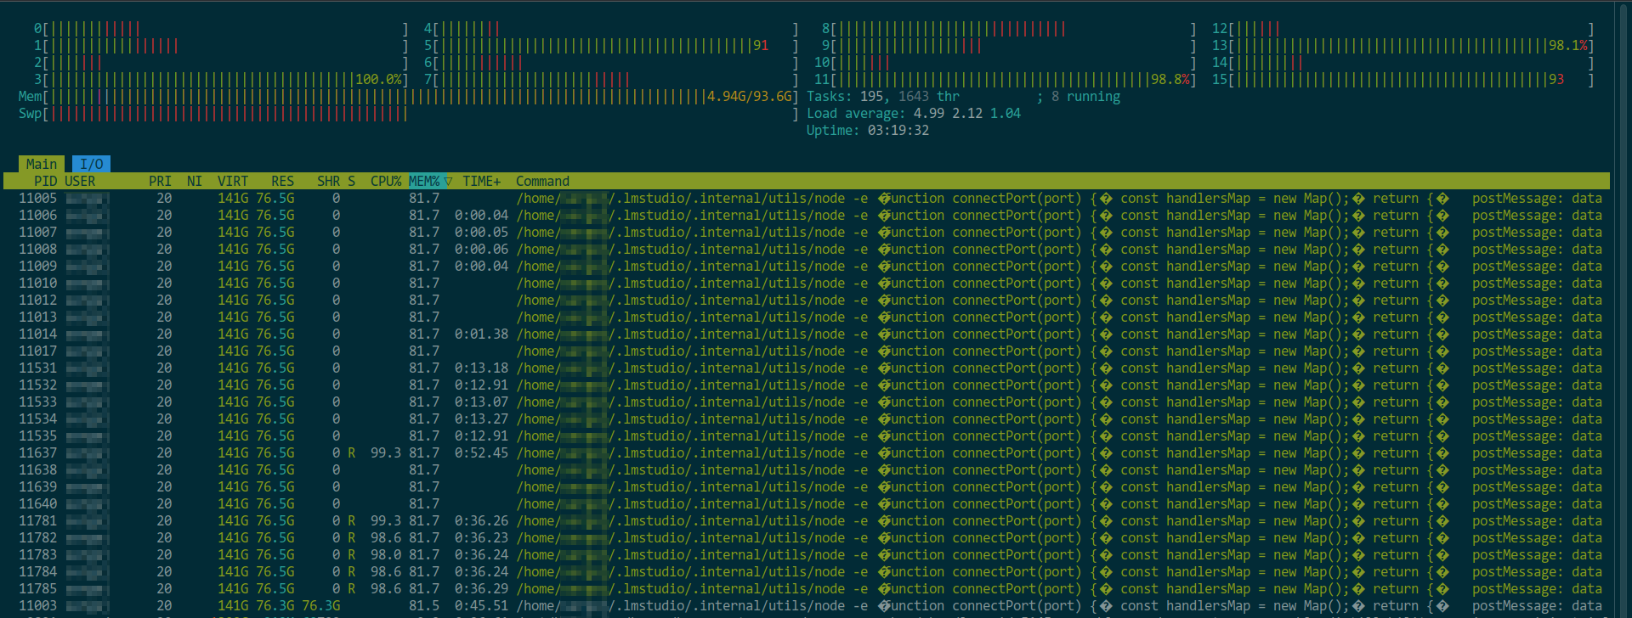Viewport: 1632px width, 618px height.
Task: Switch to the Main tab
Action: coord(42,164)
